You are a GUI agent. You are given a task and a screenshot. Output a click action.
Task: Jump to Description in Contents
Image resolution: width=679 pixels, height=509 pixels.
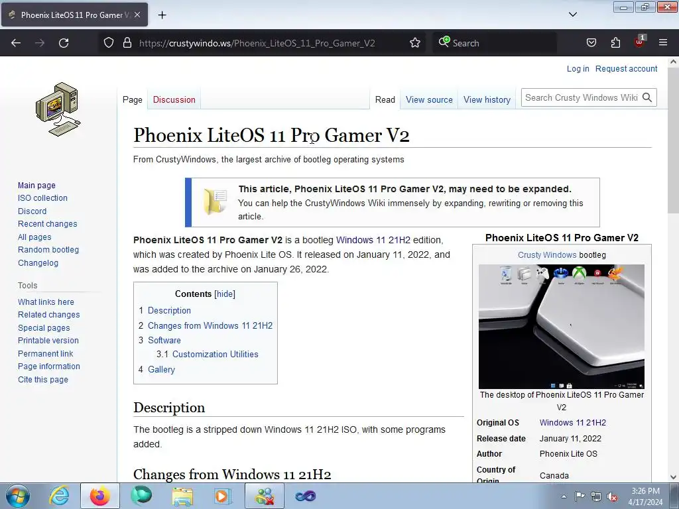tap(169, 310)
